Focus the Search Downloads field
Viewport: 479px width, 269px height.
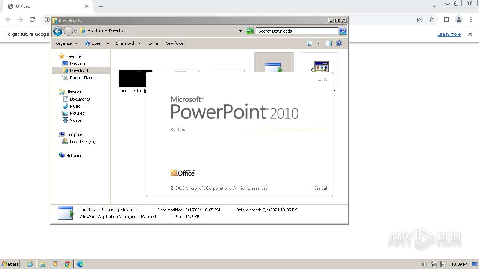point(298,31)
